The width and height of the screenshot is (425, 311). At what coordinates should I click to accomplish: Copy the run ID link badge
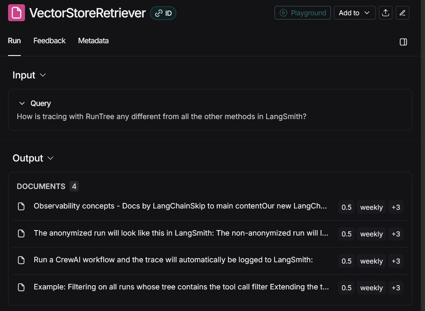point(163,13)
